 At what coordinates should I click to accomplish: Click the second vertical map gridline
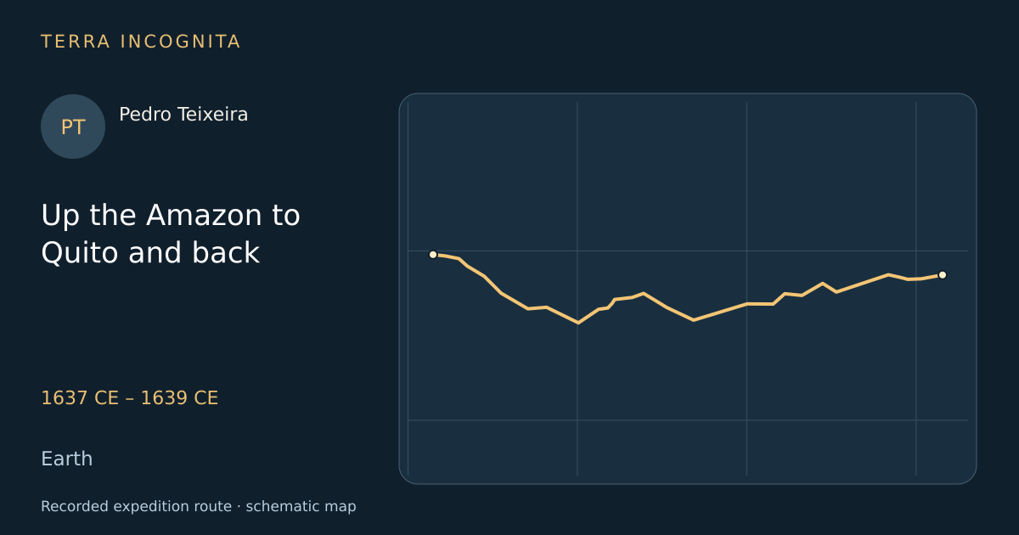[577, 289]
